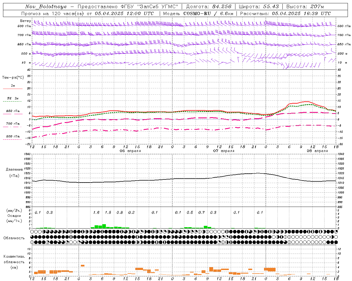Click the precipitation value 1.5

(108, 212)
